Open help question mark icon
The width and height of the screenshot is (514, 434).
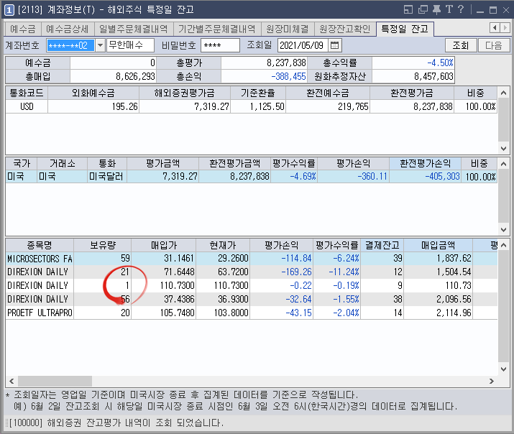click(461, 9)
